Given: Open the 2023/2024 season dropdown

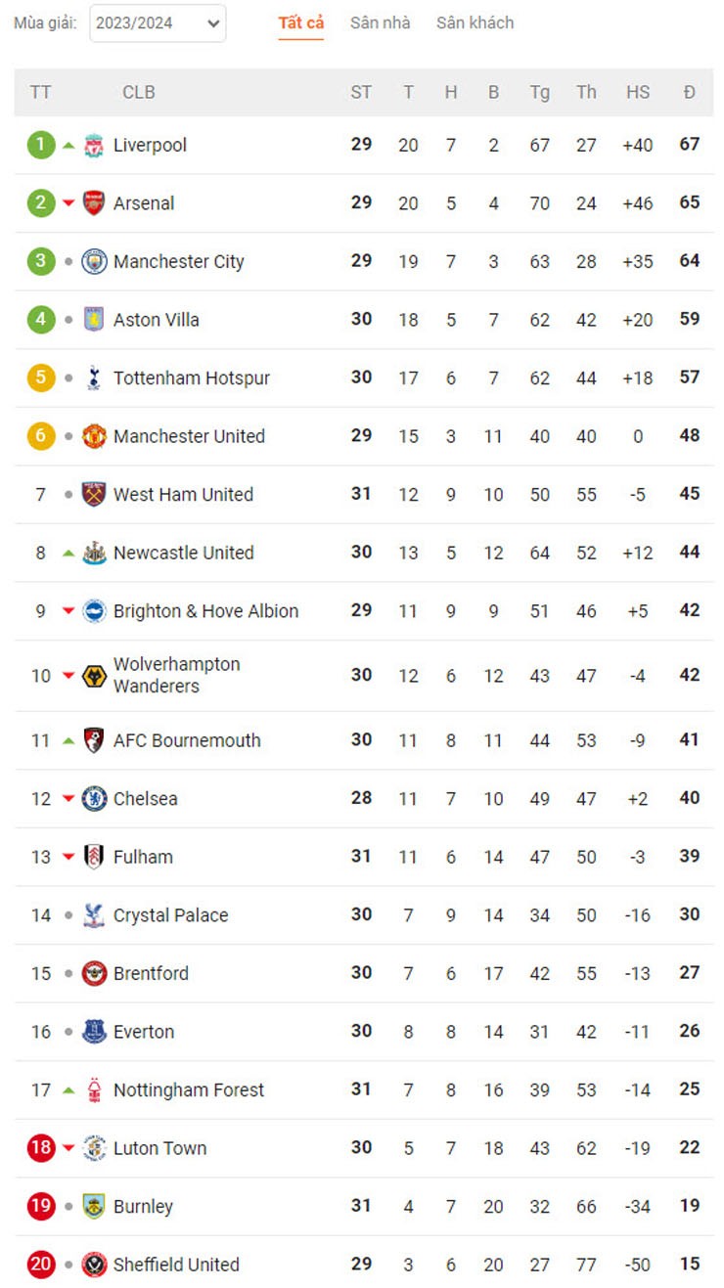Looking at the screenshot, I should 158,23.
